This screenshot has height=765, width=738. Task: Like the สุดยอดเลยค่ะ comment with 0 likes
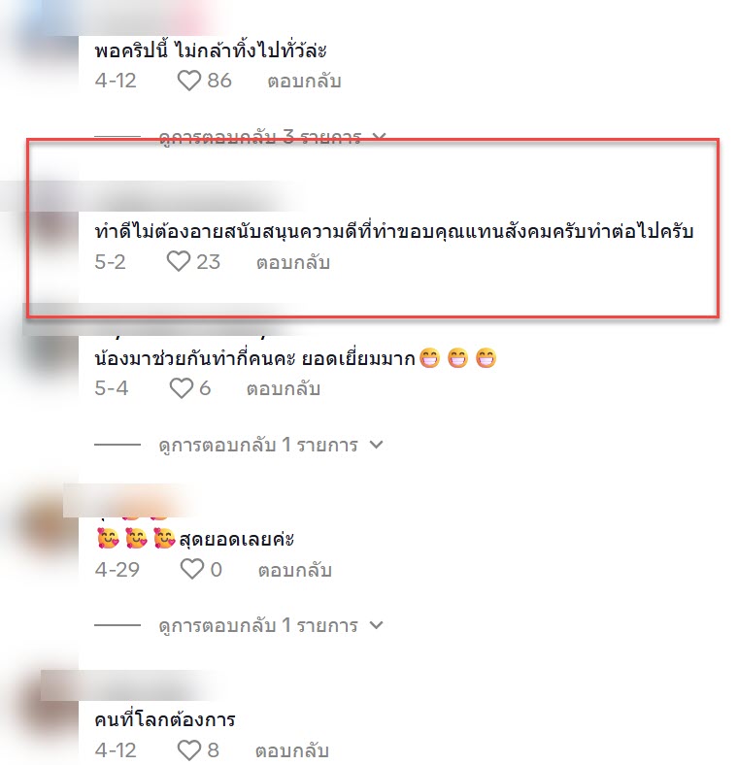pos(192,569)
